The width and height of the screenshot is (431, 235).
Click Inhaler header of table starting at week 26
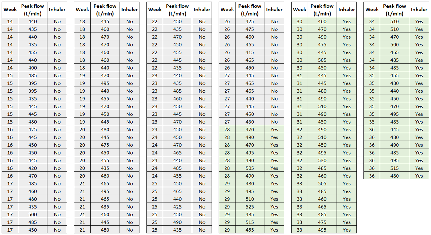tap(274, 10)
